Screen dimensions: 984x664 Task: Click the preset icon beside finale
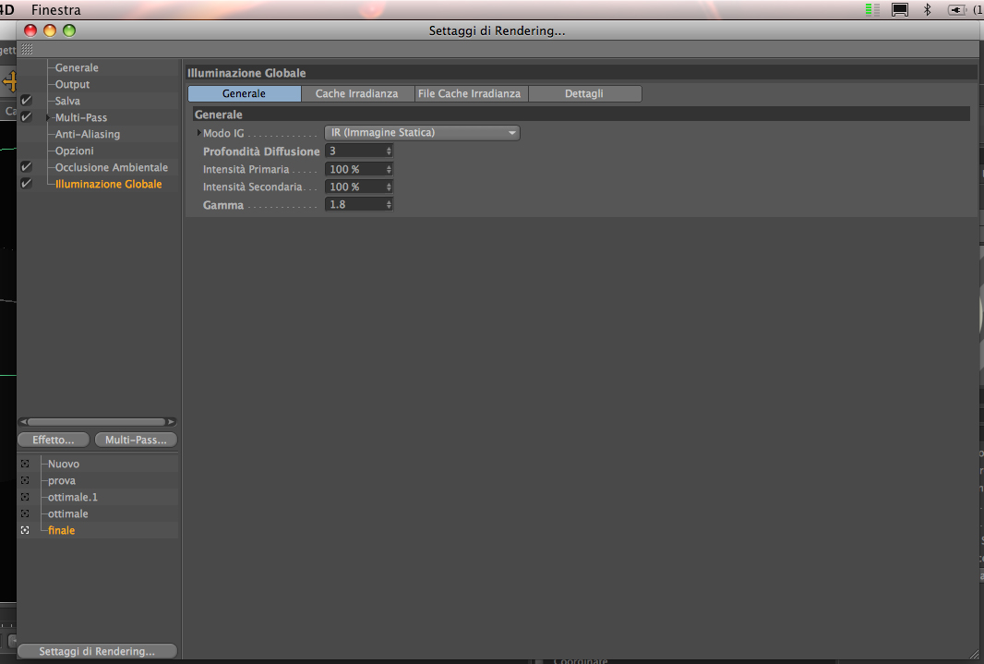click(25, 530)
